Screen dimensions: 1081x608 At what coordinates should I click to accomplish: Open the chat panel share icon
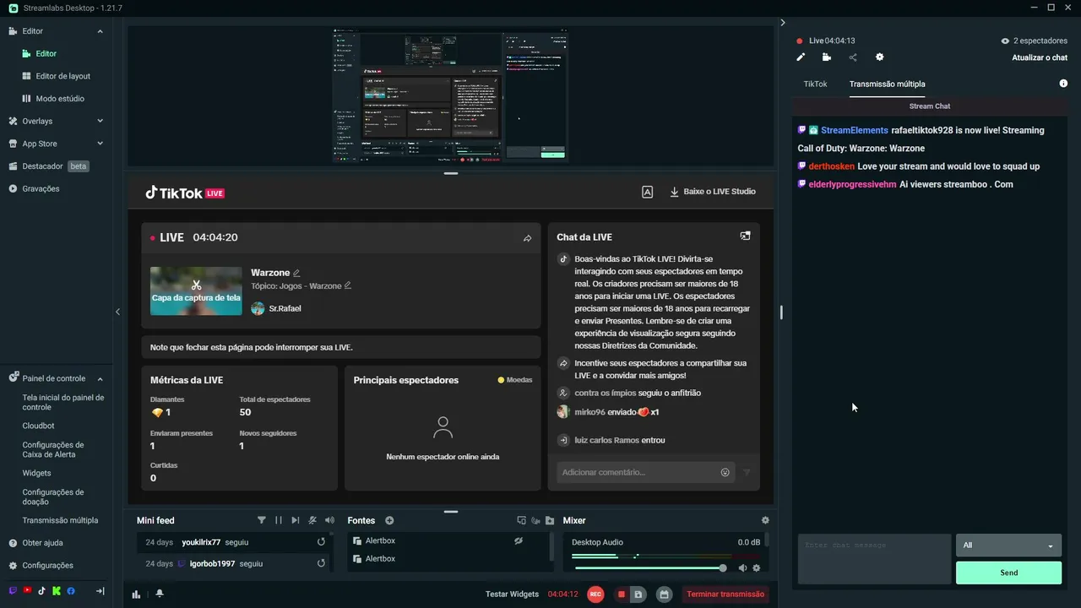[853, 57]
